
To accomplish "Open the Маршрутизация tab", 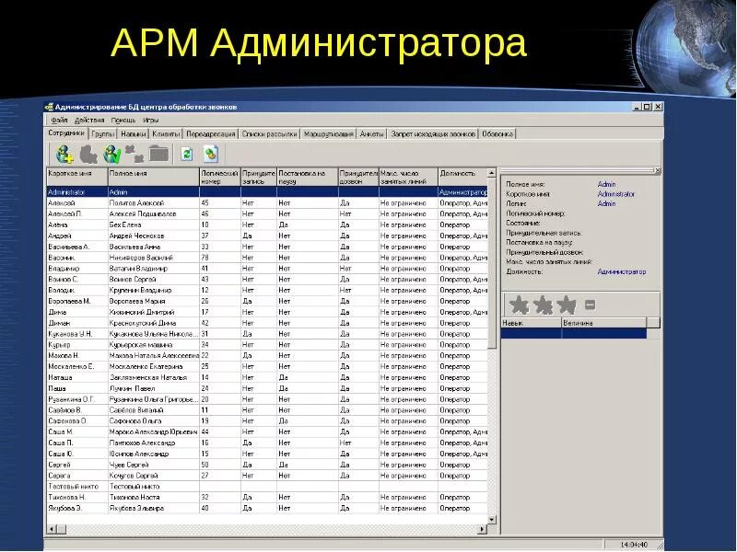I will [x=329, y=134].
